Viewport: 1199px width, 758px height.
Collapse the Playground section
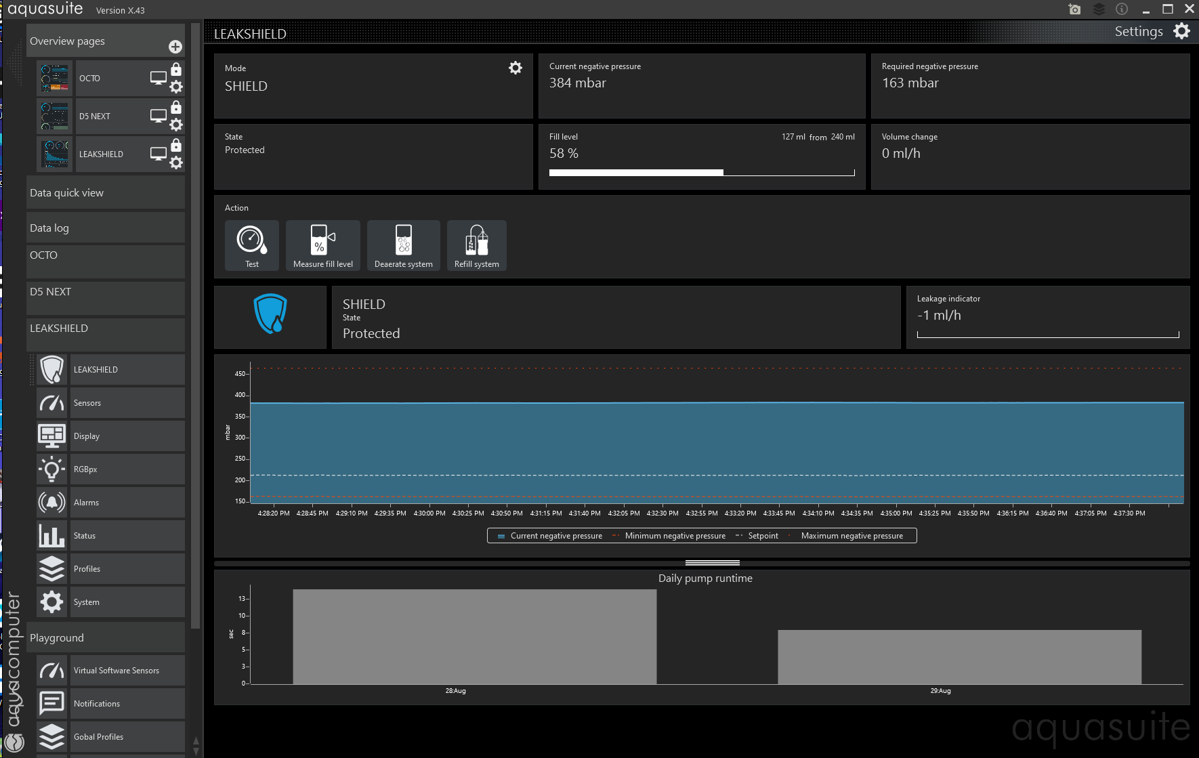pyautogui.click(x=105, y=638)
